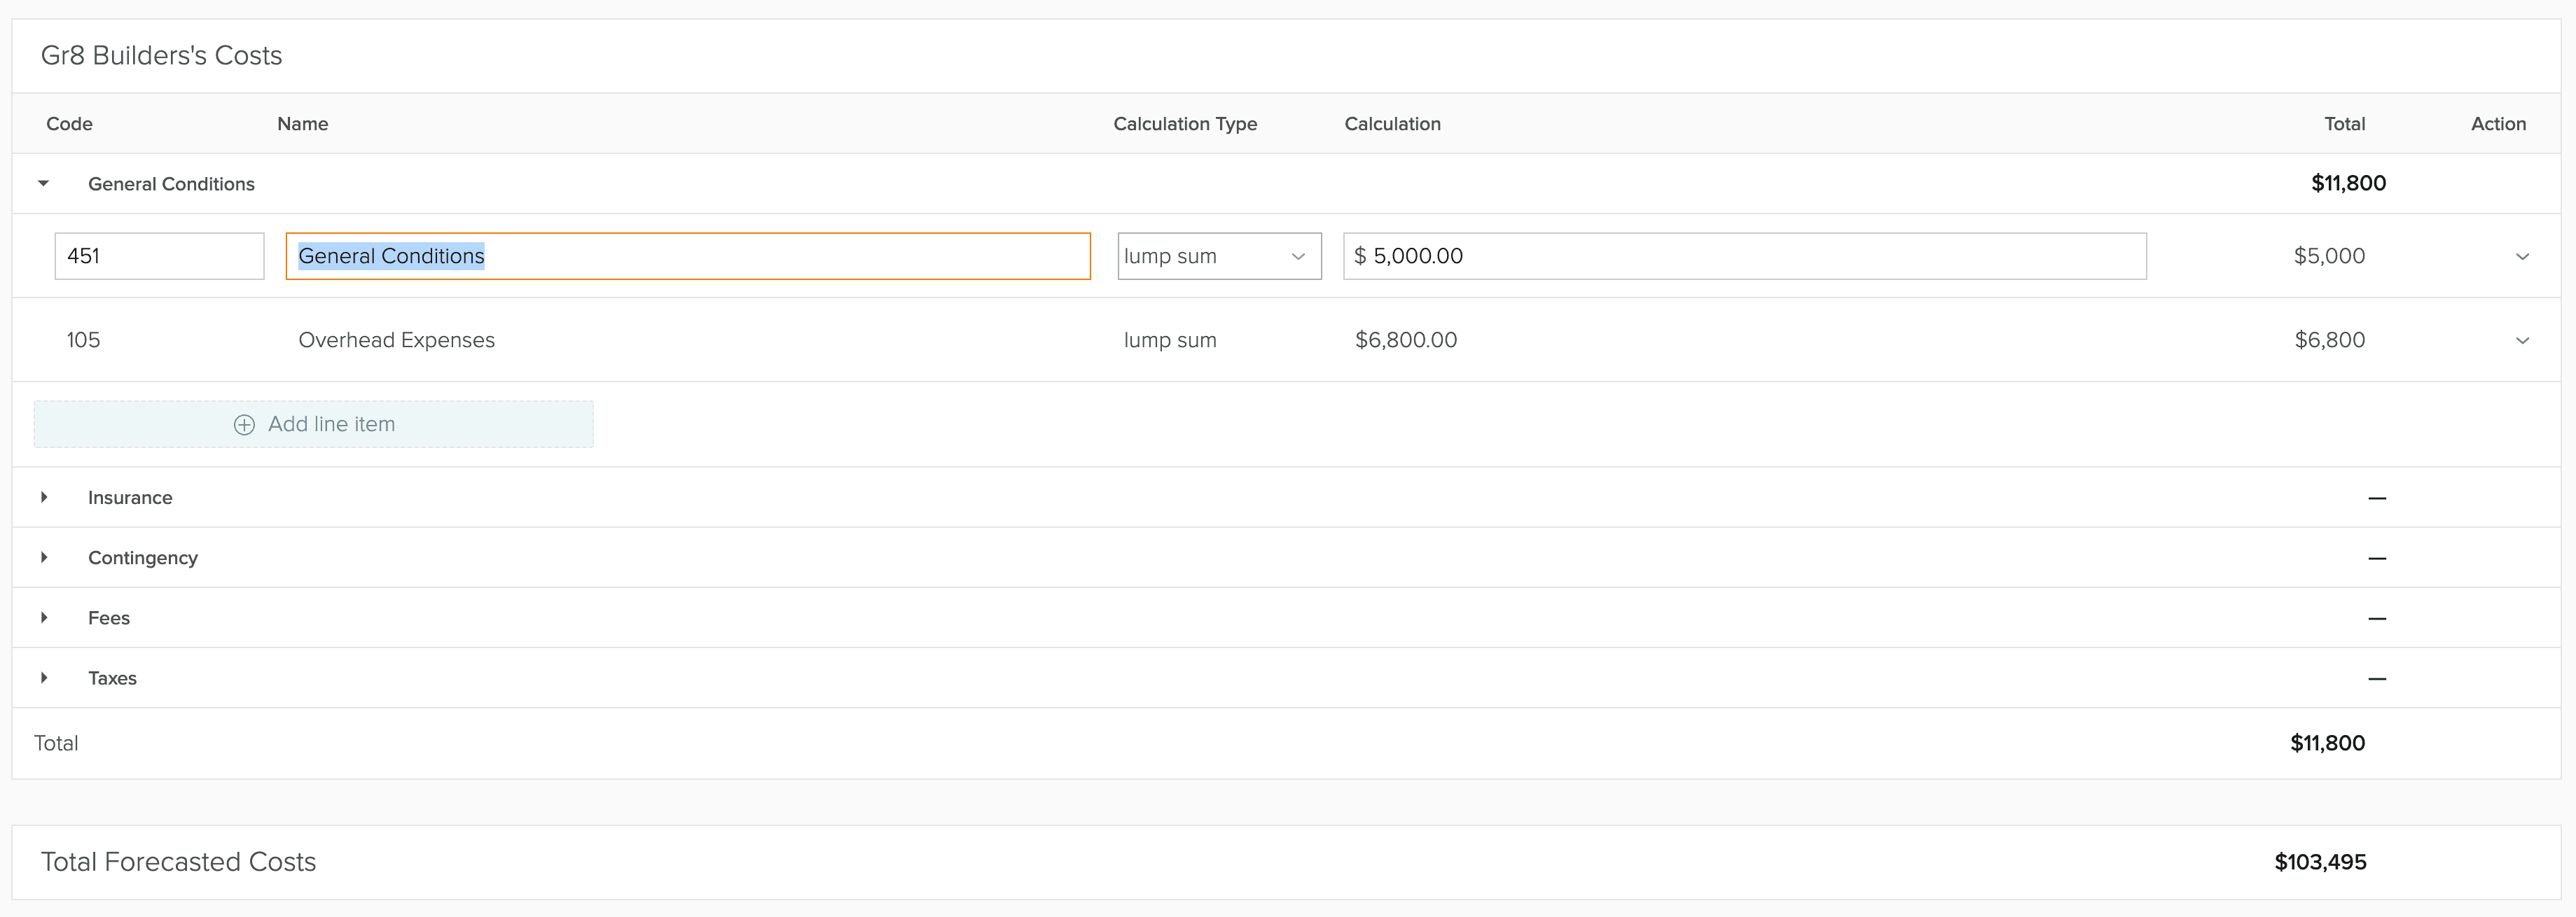Screen dimensions: 2576x917
Task: Click the General Conditions group label
Action: pos(171,184)
